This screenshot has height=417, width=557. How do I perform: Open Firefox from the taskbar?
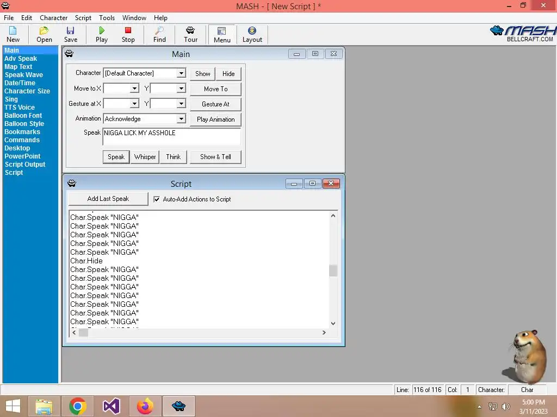tap(145, 406)
